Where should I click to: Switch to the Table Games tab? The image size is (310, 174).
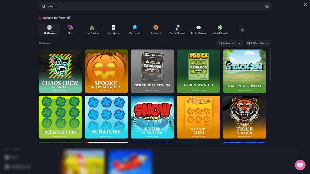(198, 30)
